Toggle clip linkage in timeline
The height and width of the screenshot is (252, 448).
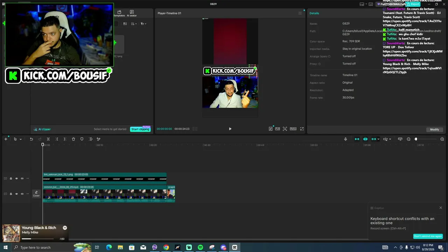(373, 139)
